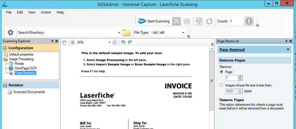Image resolution: width=296 pixels, height=129 pixels.
Task: Decrease the bytes value with down arrow
Action: coord(240,93)
